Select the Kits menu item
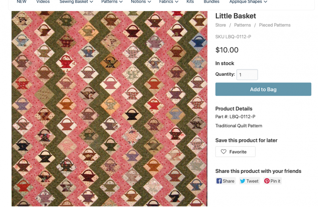 [x=190, y=2]
